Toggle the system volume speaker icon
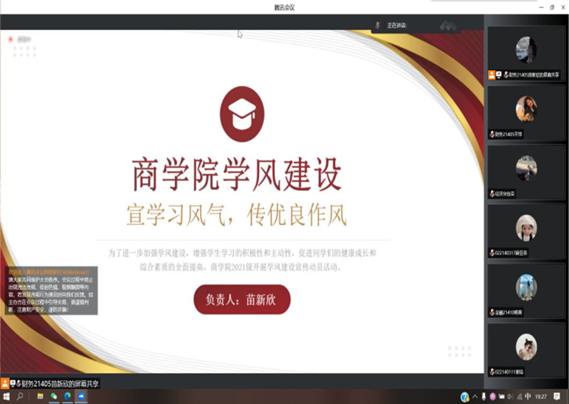The height and width of the screenshot is (404, 569). pos(510,397)
